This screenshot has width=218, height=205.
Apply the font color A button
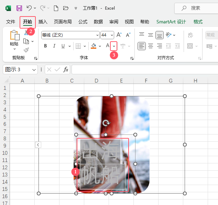click(x=108, y=46)
